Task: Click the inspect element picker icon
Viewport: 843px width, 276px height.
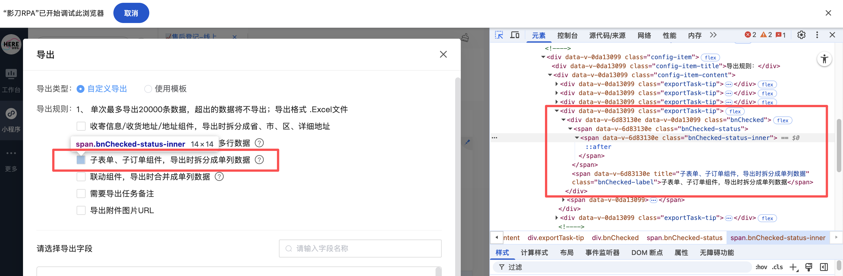Action: click(499, 35)
